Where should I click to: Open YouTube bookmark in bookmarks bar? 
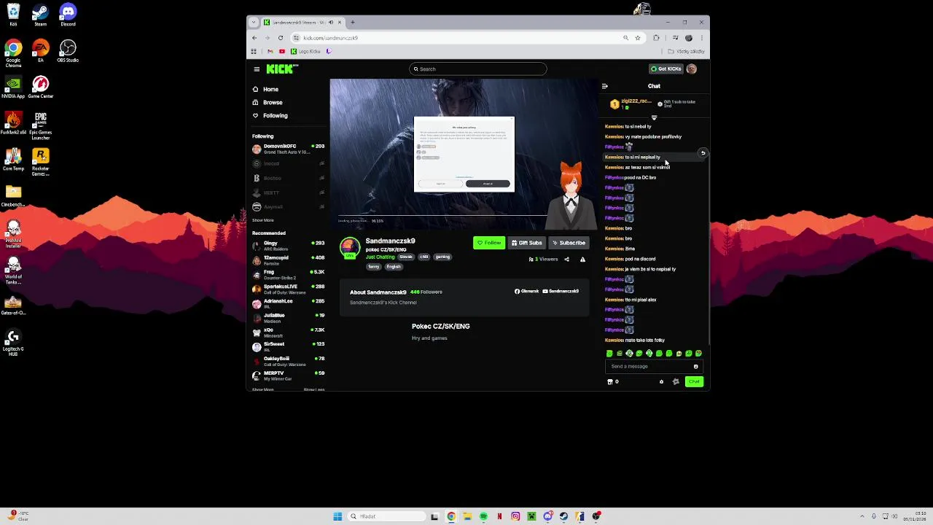pos(282,51)
